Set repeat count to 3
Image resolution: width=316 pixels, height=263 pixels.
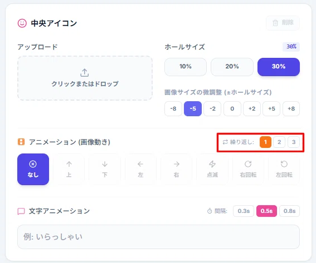[x=294, y=142]
